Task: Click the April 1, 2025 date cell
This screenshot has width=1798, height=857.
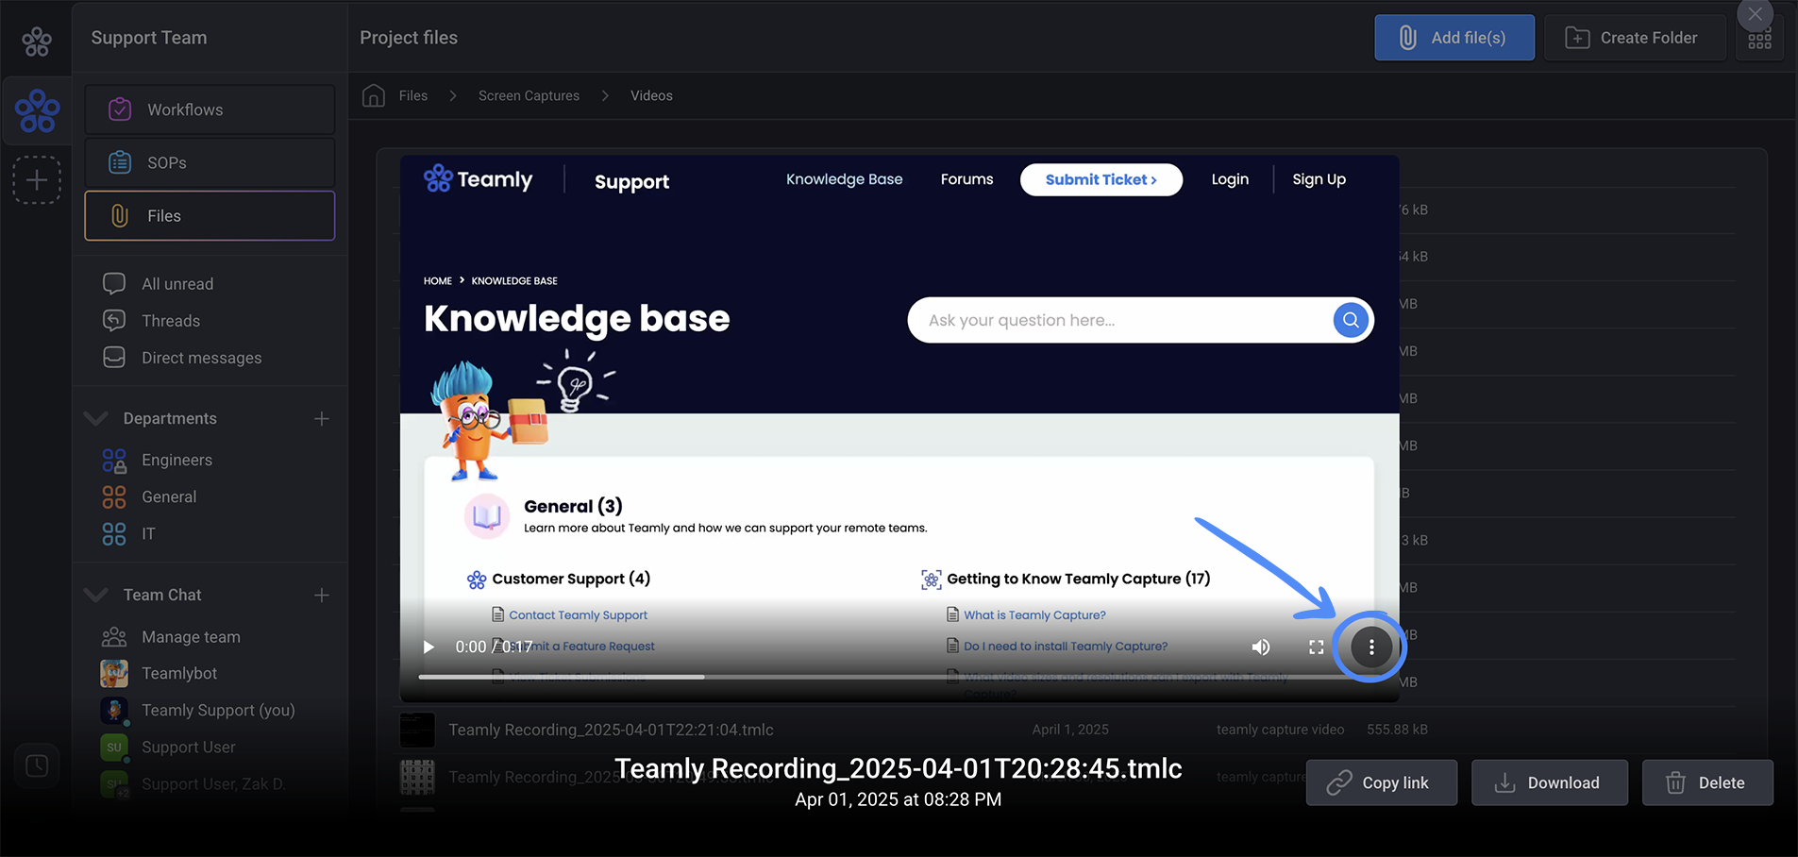Action: (1070, 730)
